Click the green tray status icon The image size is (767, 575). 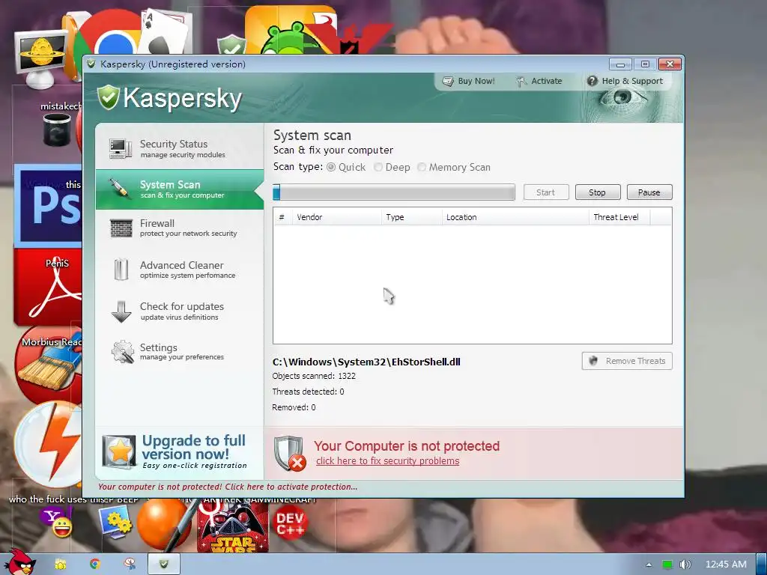coord(667,565)
